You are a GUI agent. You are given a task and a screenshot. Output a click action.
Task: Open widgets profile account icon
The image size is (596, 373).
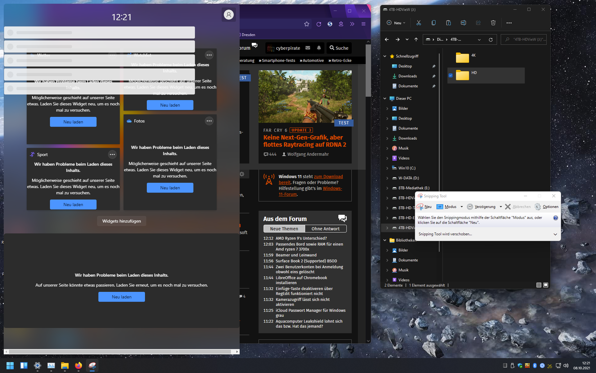tap(229, 15)
